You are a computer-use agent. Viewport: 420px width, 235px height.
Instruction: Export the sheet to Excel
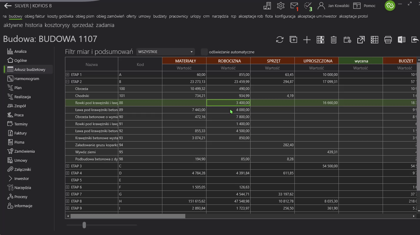click(401, 40)
